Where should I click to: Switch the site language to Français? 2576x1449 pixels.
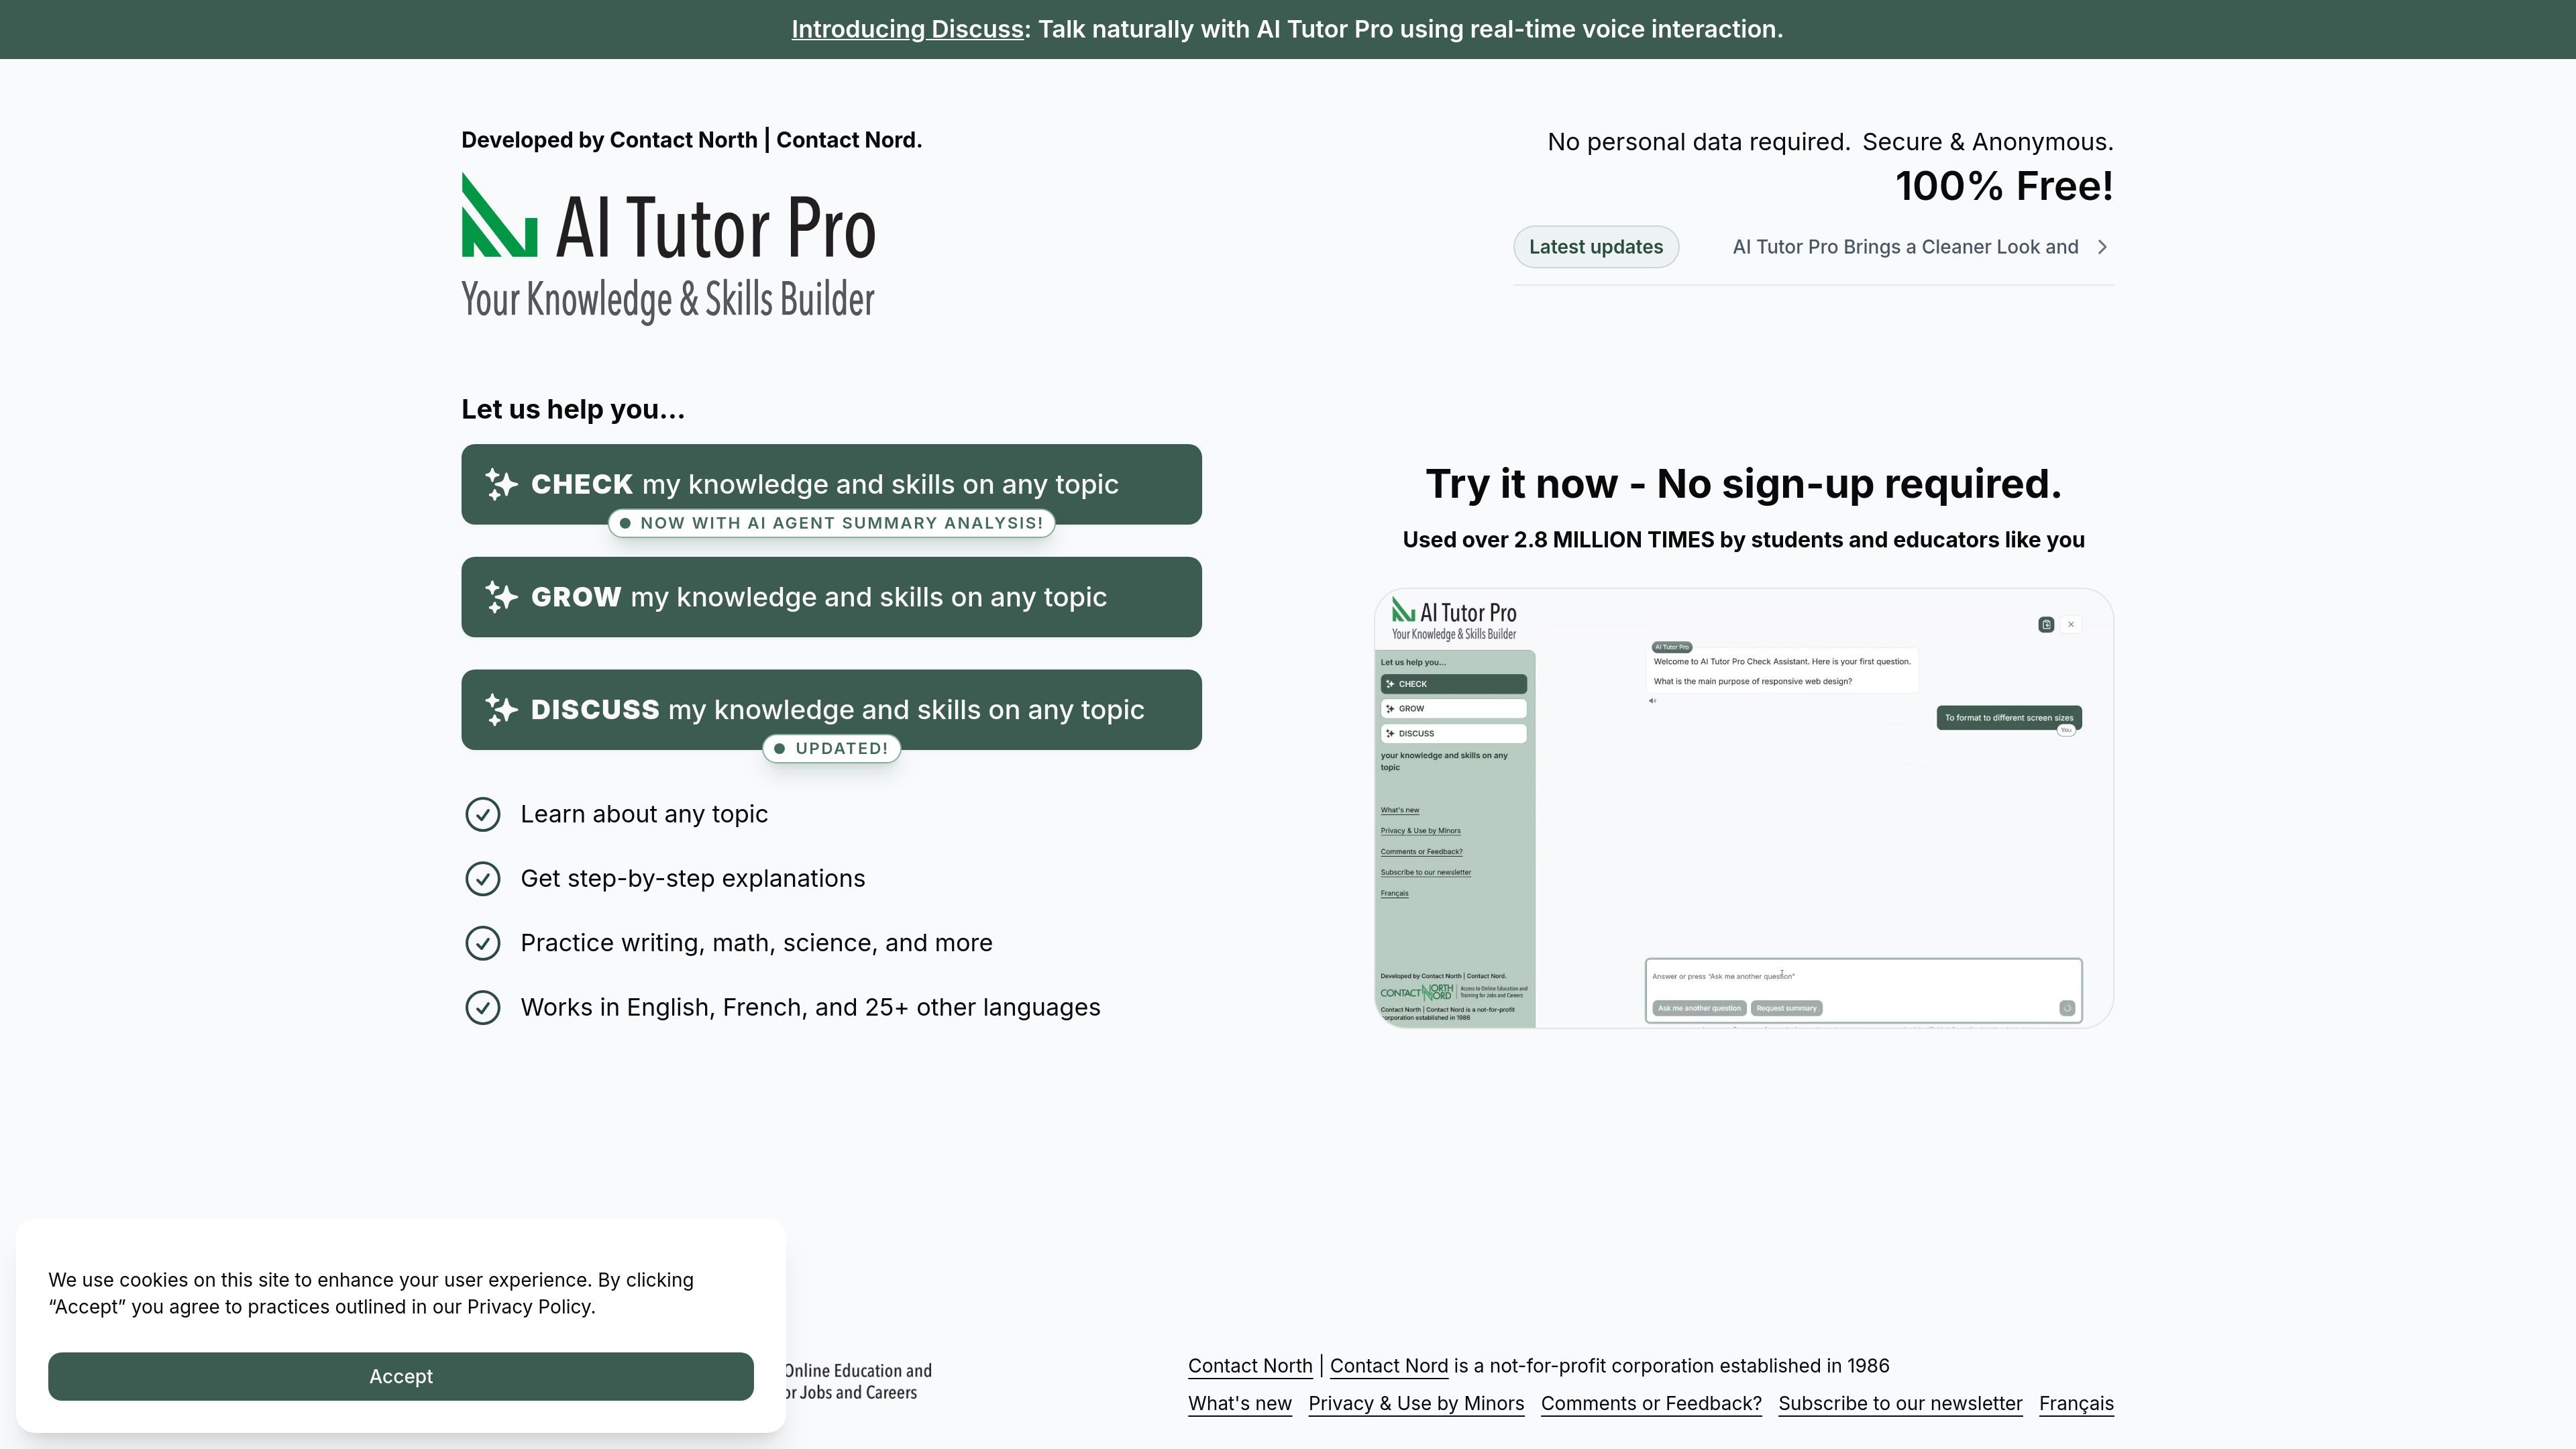[2076, 1404]
